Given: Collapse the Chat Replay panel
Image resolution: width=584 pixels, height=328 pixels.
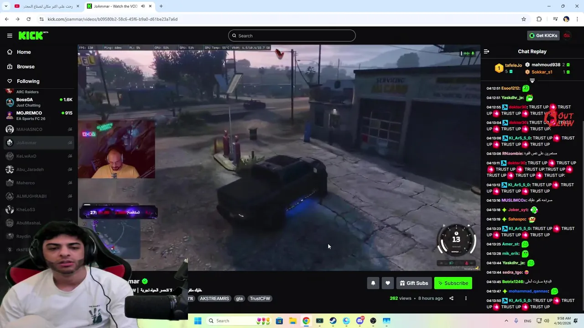Looking at the screenshot, I should 486,51.
